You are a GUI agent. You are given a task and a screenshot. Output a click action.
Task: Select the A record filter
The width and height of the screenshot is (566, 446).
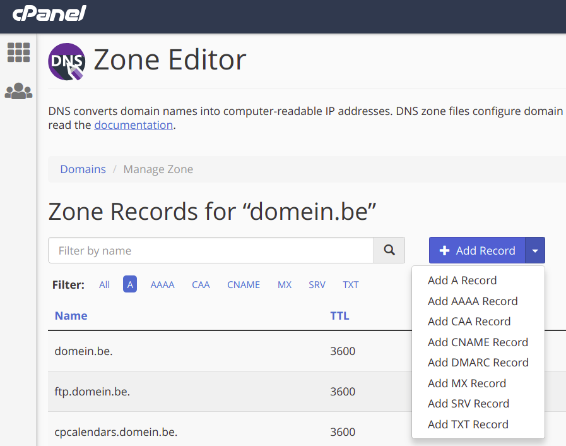130,284
